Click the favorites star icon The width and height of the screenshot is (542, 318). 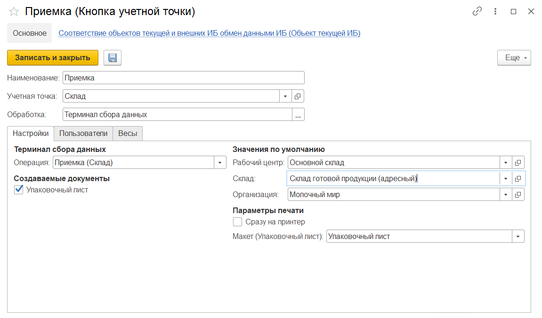click(14, 12)
